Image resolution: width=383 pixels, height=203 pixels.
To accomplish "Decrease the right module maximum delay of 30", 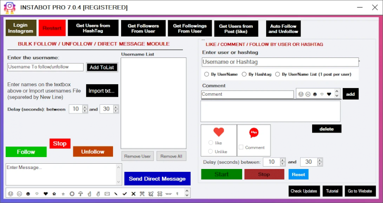I will pos(320,164).
